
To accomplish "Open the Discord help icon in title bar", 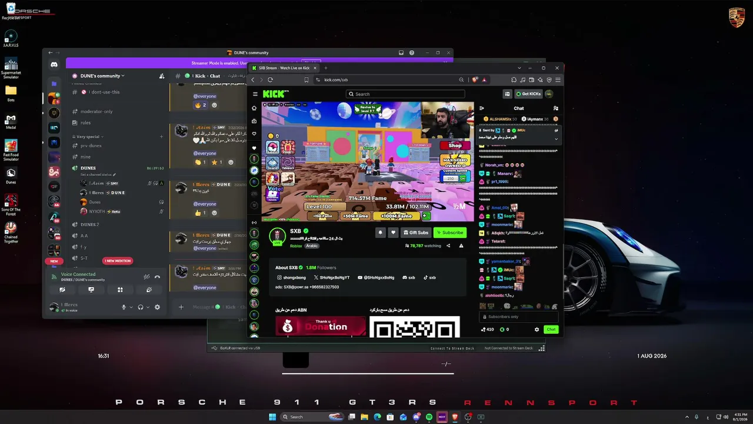I will [412, 52].
